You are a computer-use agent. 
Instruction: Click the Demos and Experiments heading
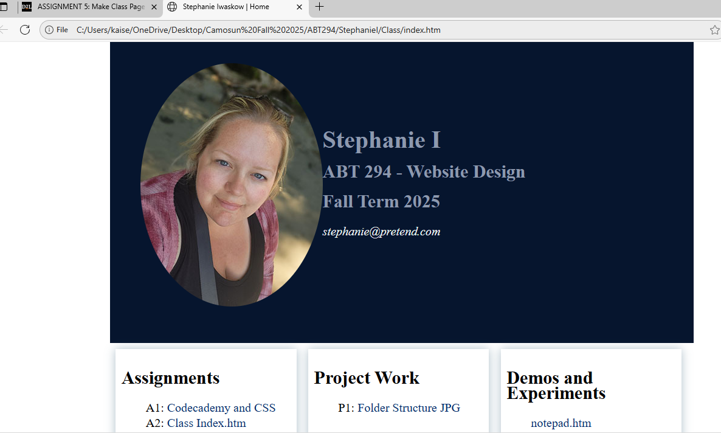click(556, 385)
